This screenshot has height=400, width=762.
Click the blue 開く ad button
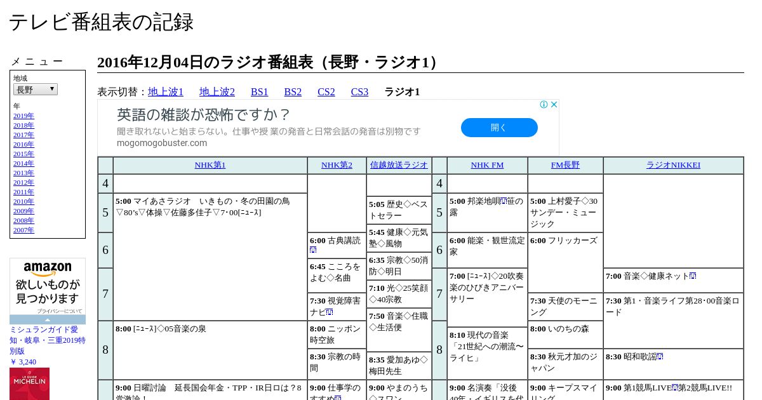coord(499,128)
